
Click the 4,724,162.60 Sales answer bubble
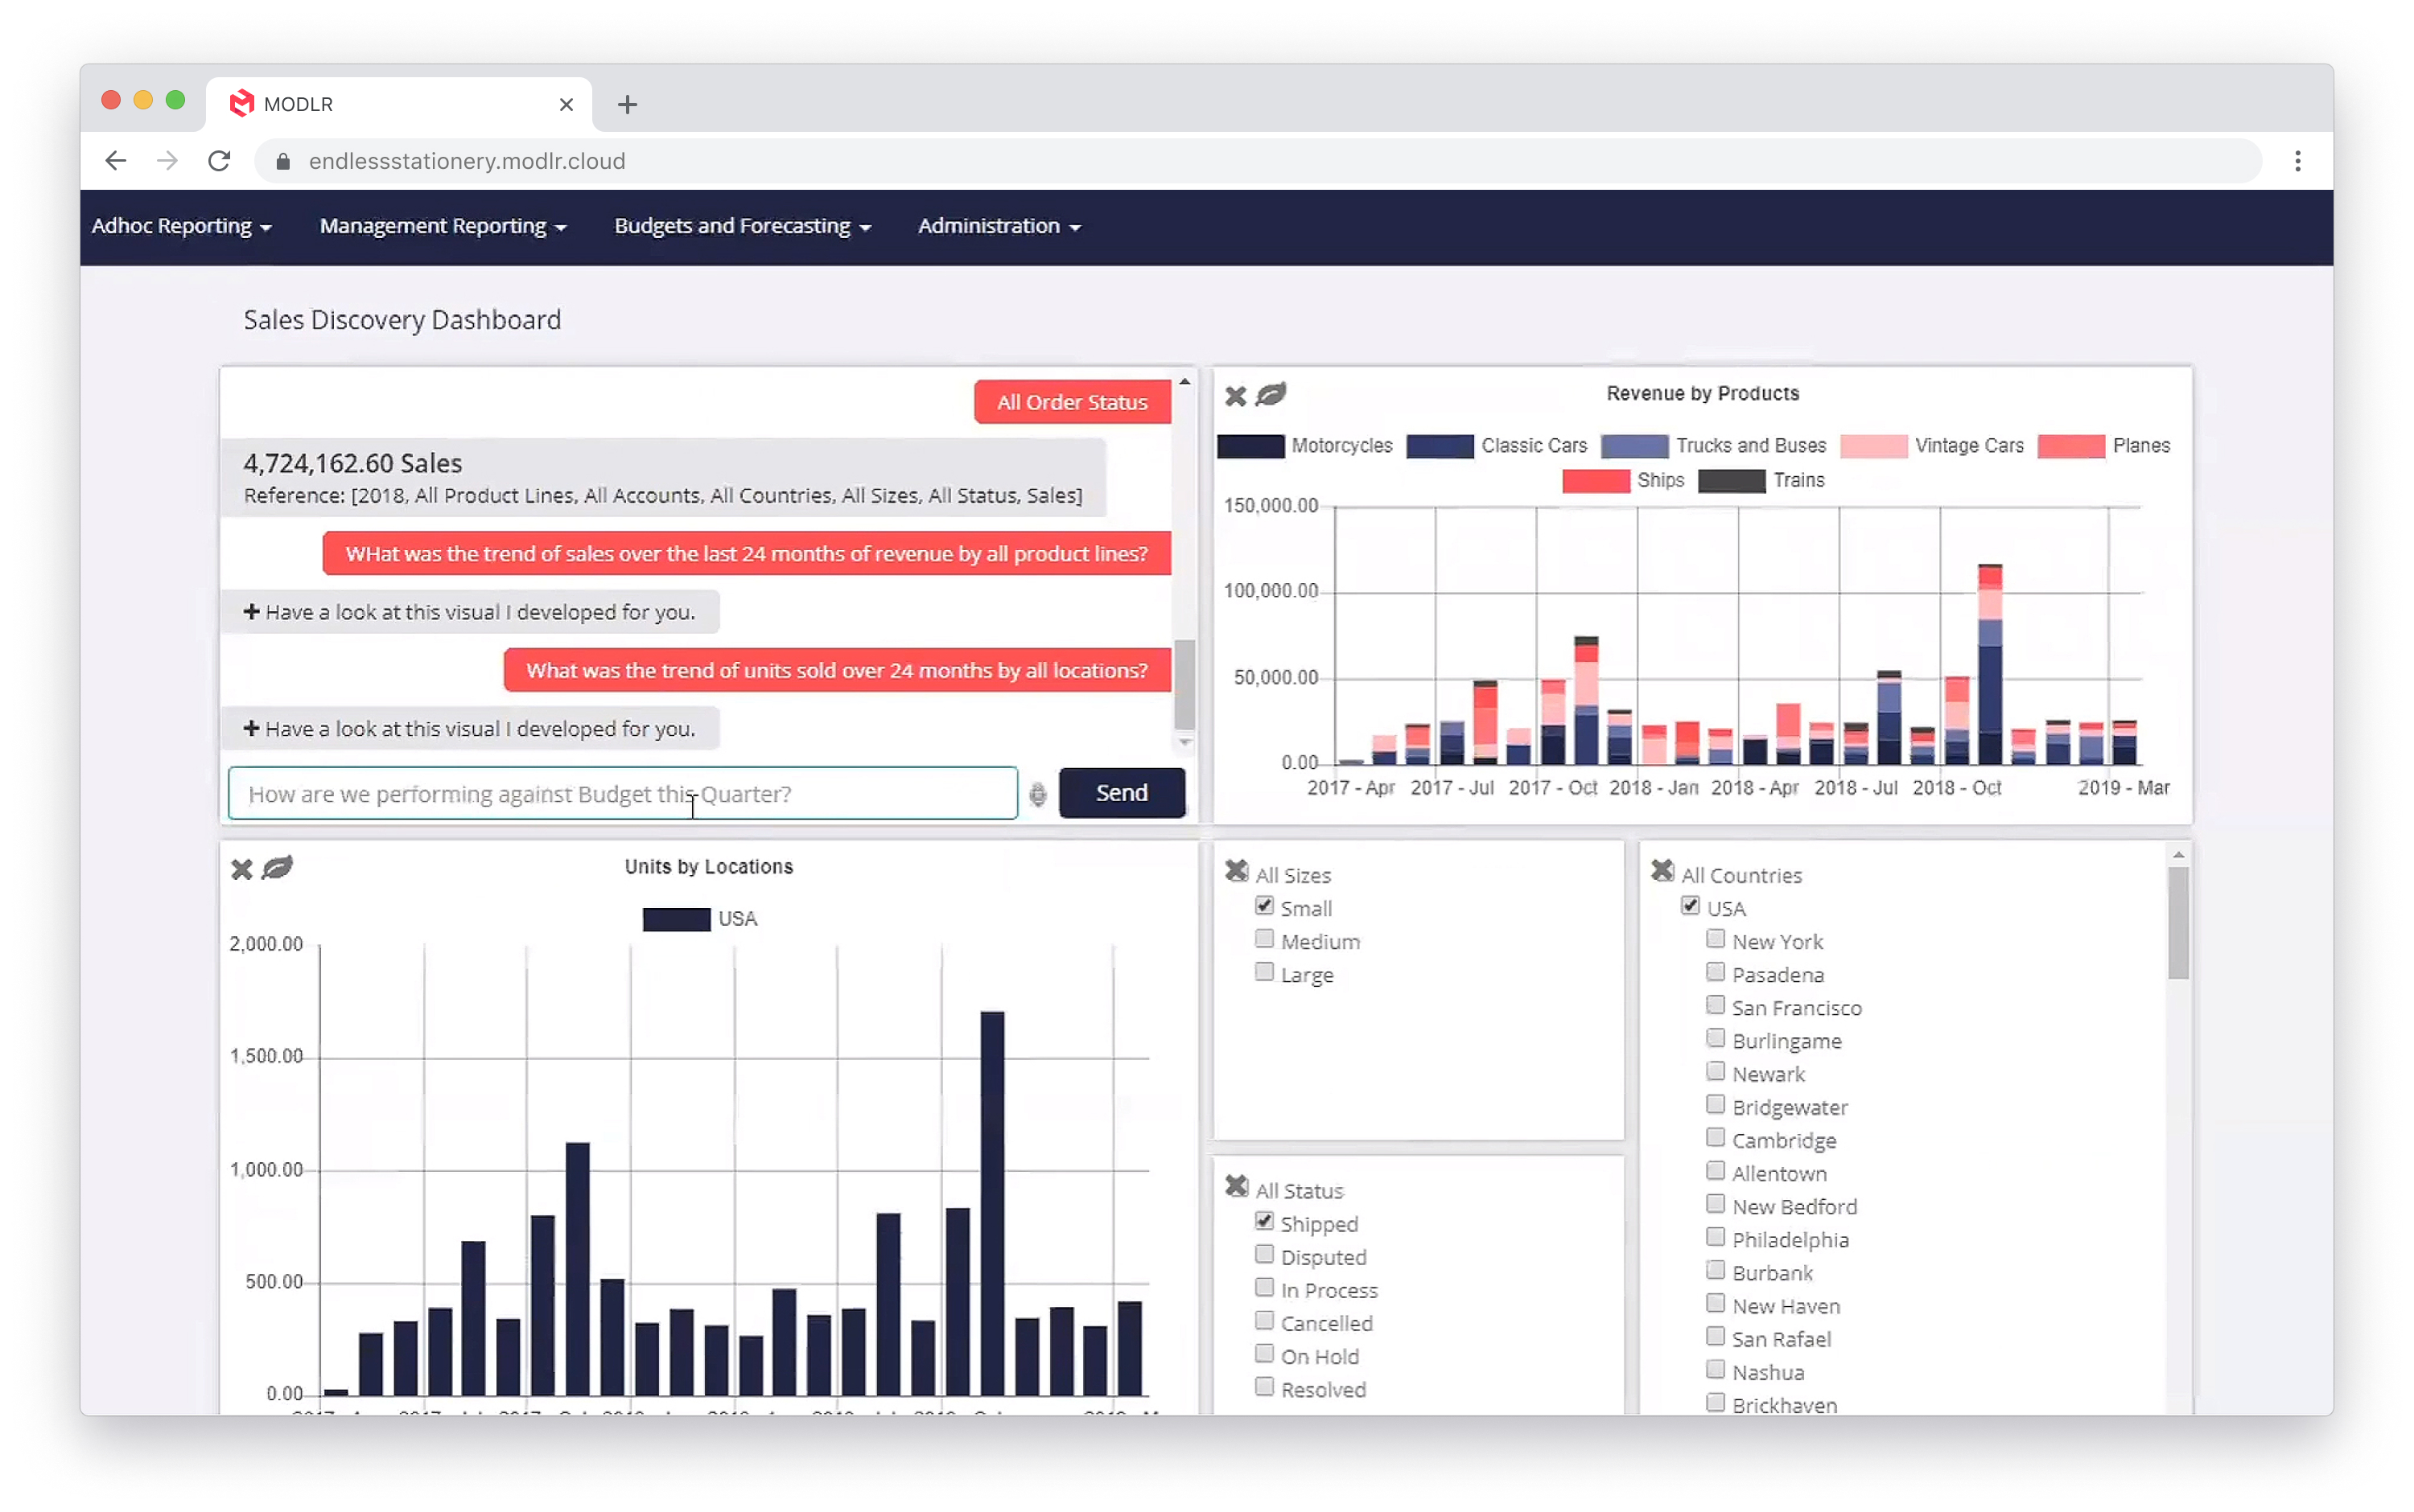click(663, 478)
